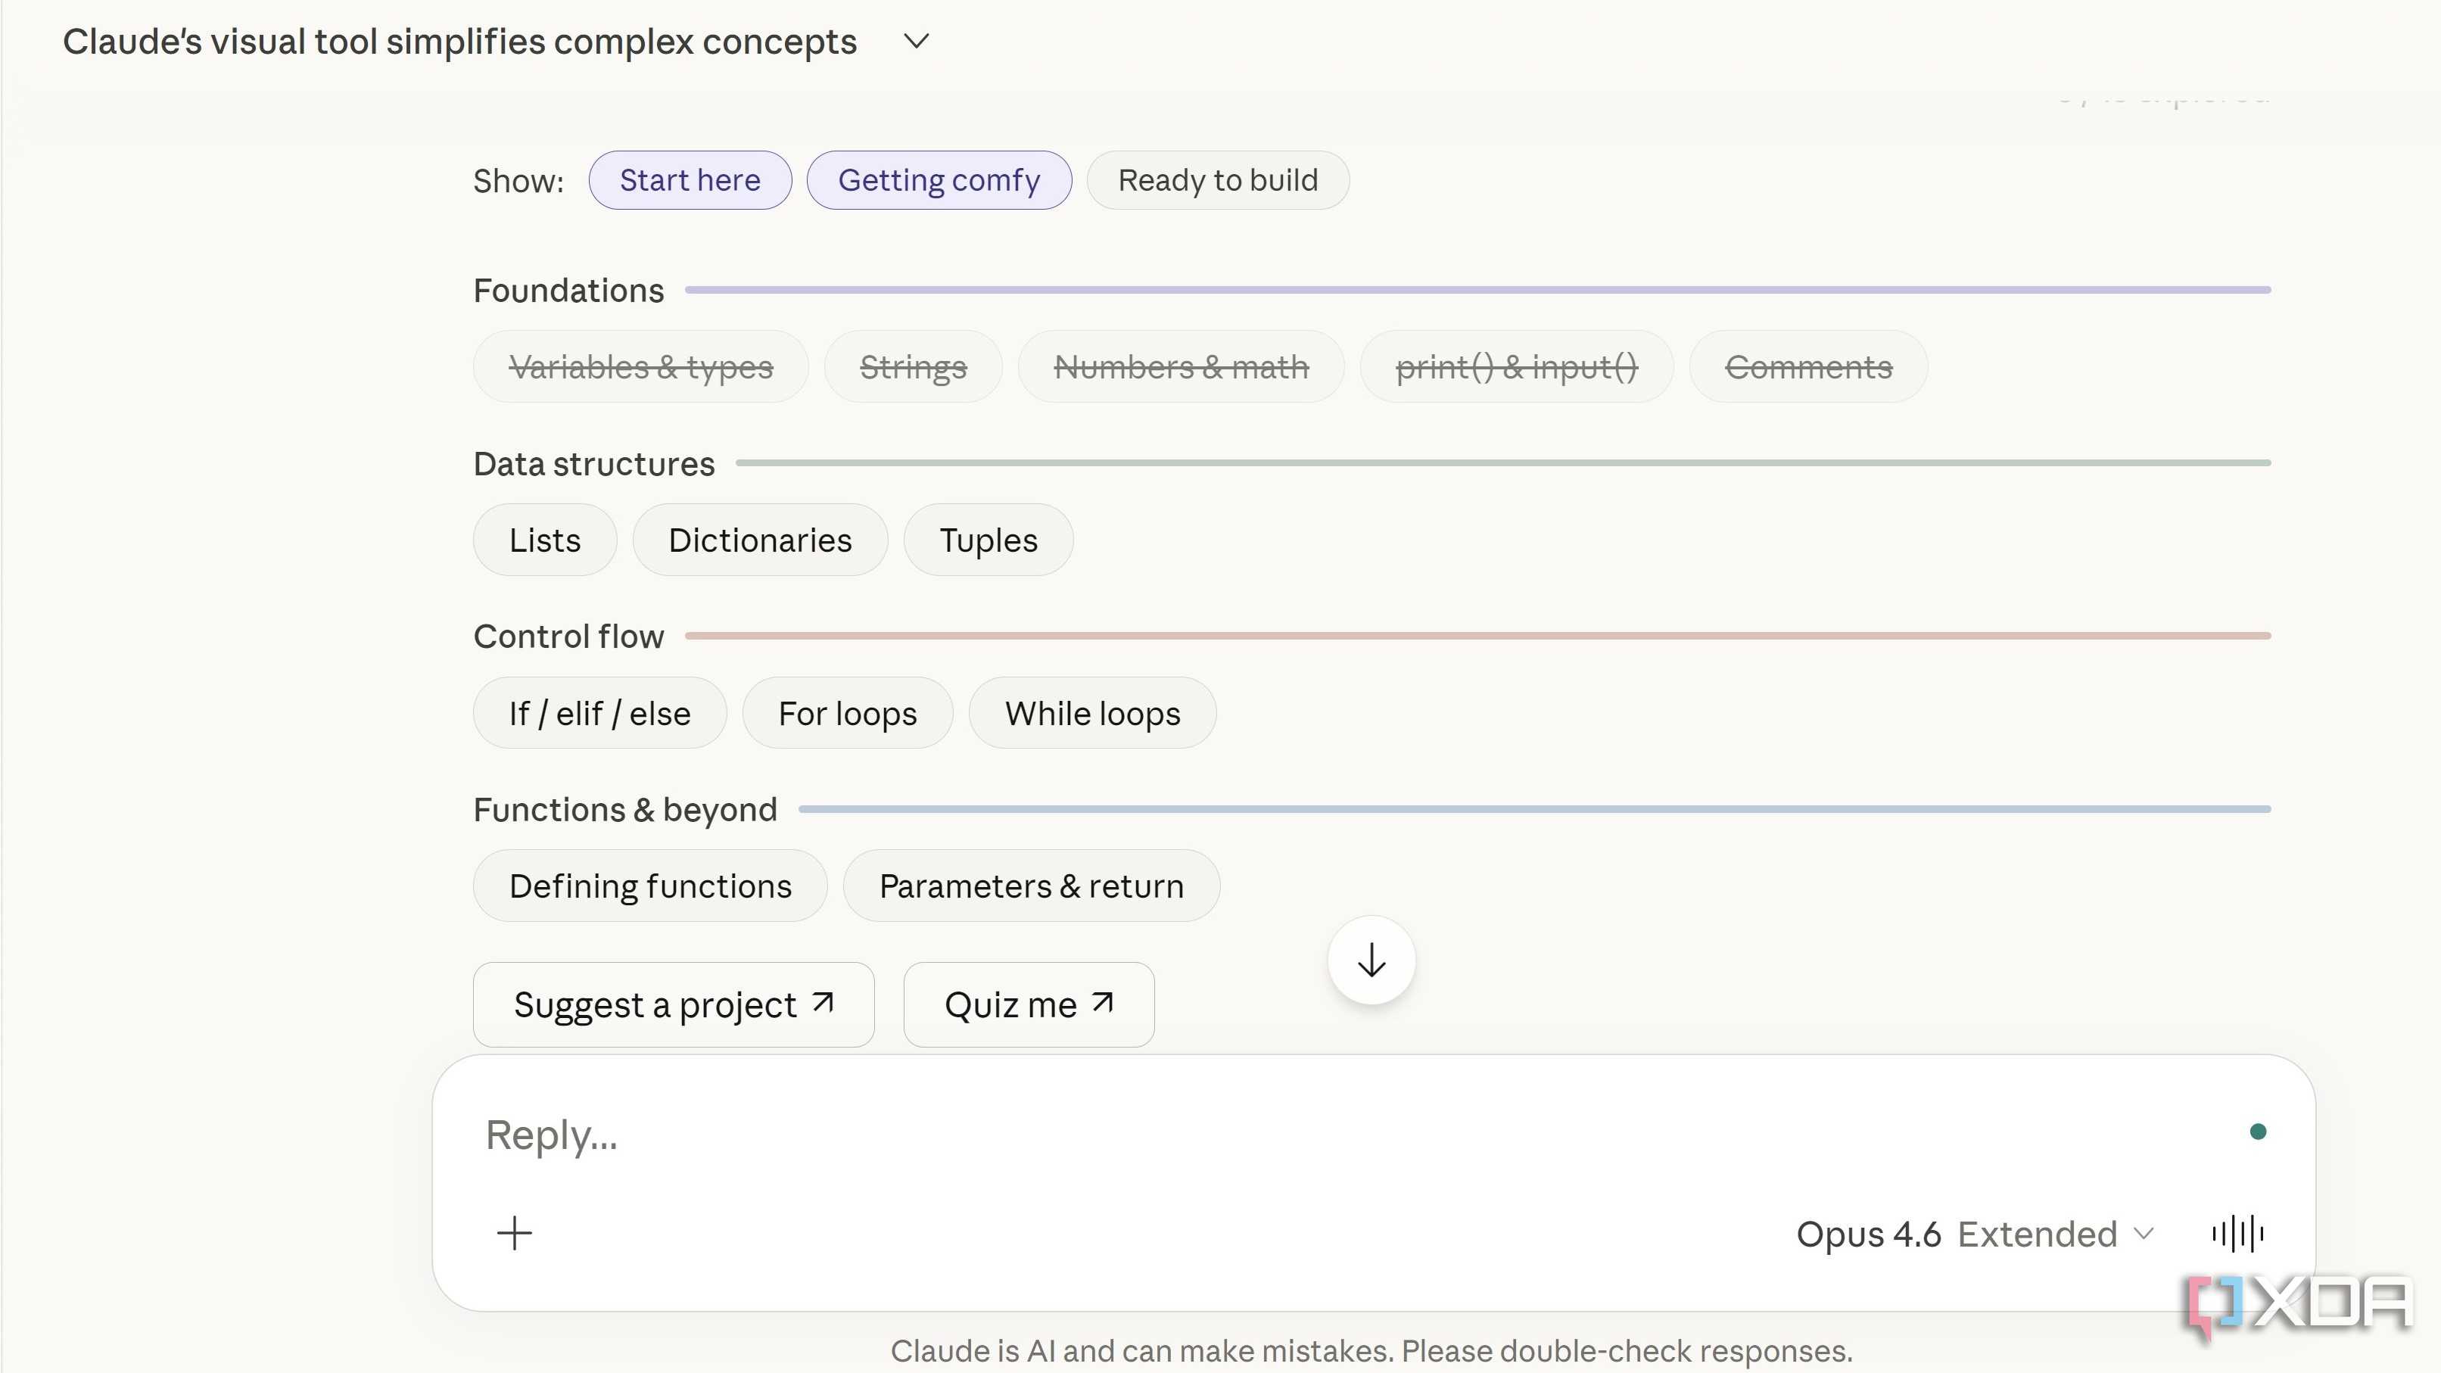Open attachments with the plus icon

(515, 1234)
